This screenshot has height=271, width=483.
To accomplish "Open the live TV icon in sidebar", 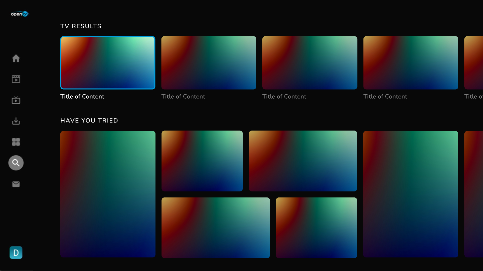I will [x=16, y=100].
